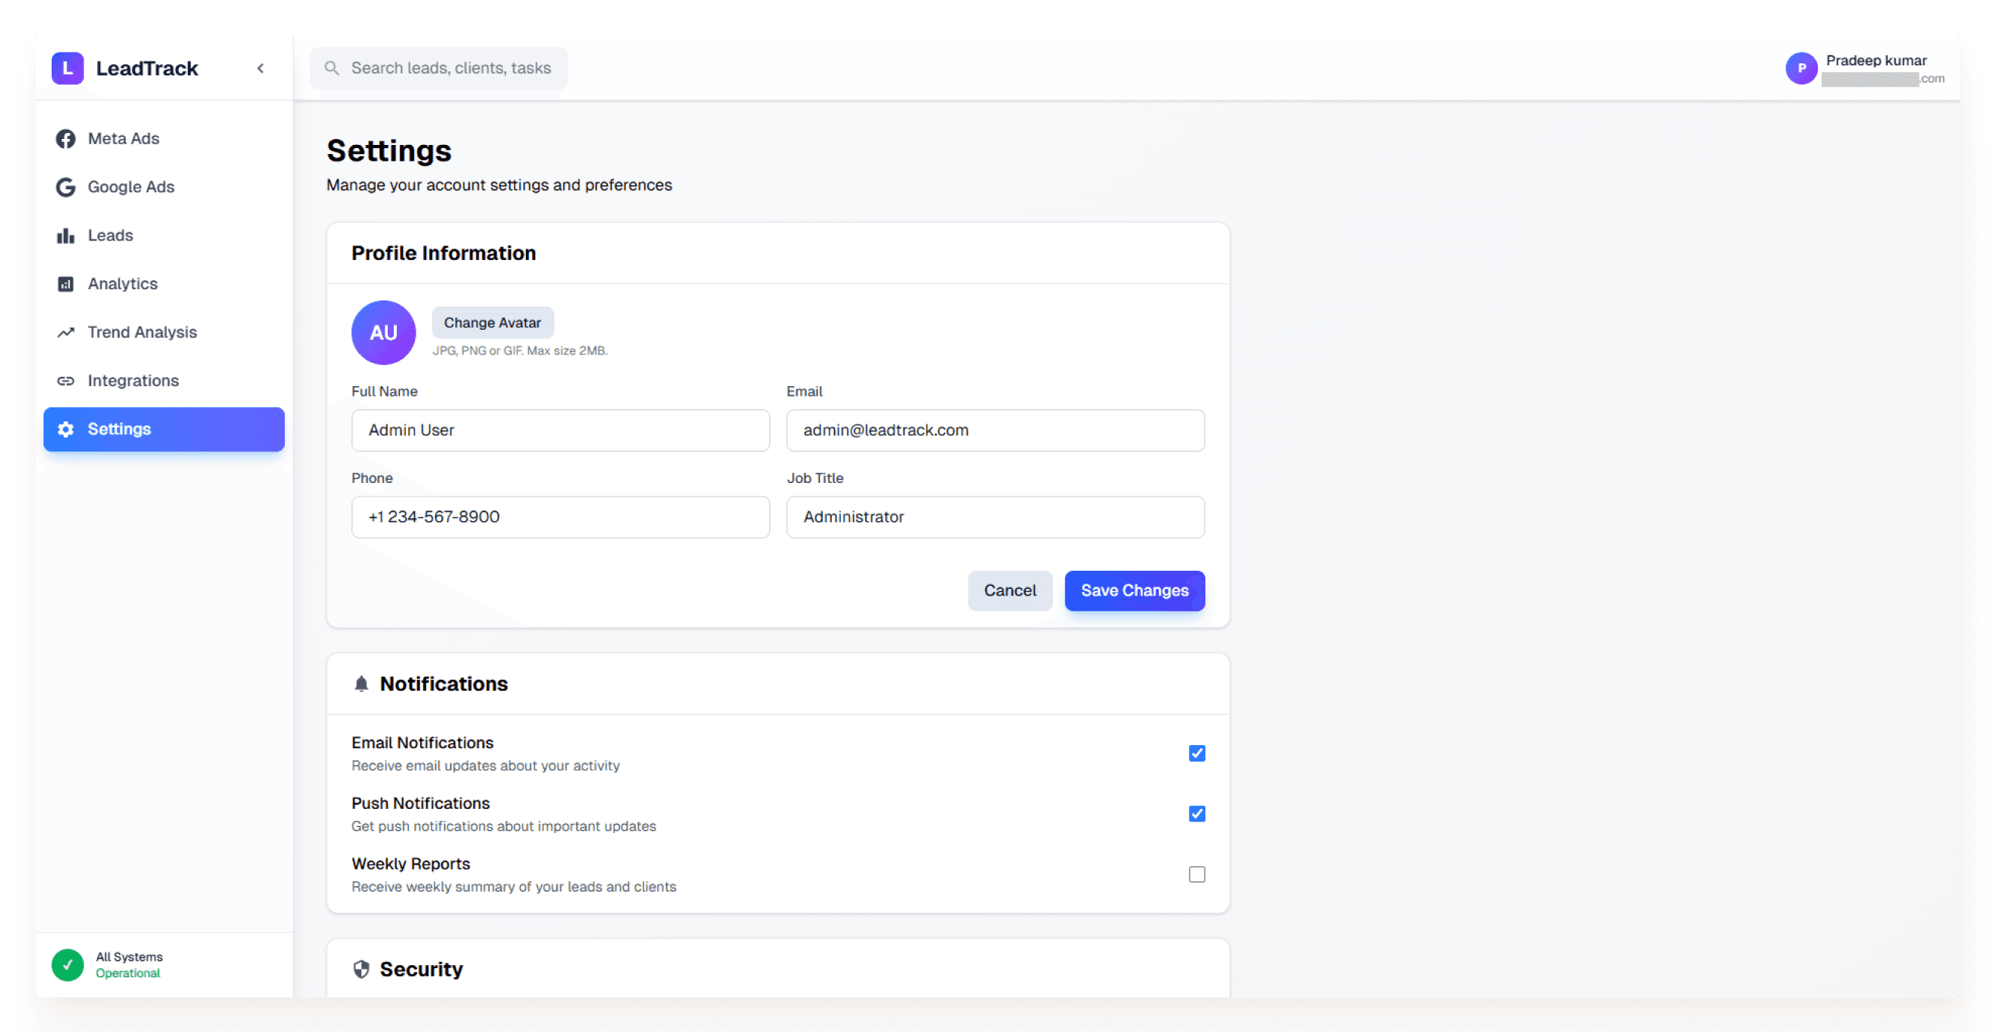Click the Pradeep kumar account name
The height and width of the screenshot is (1032, 1996).
[x=1876, y=60]
